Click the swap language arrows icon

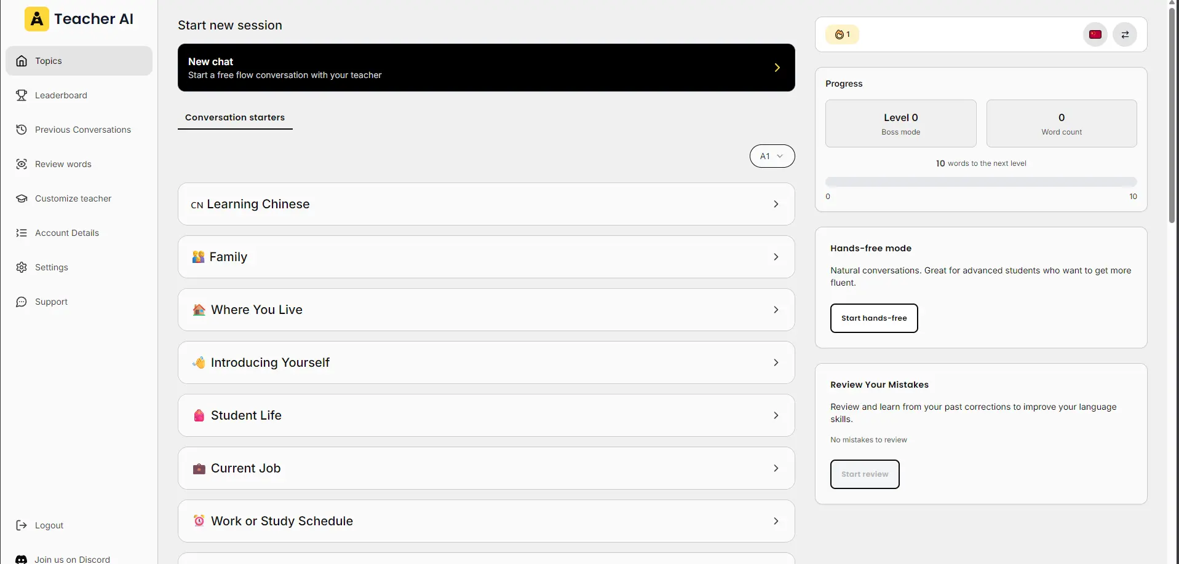[1125, 34]
